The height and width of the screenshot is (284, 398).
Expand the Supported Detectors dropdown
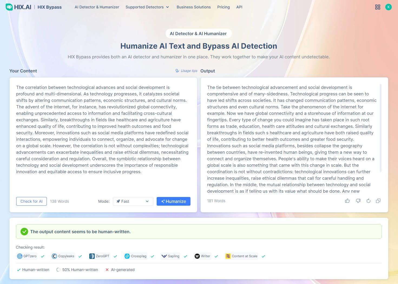[x=147, y=7]
